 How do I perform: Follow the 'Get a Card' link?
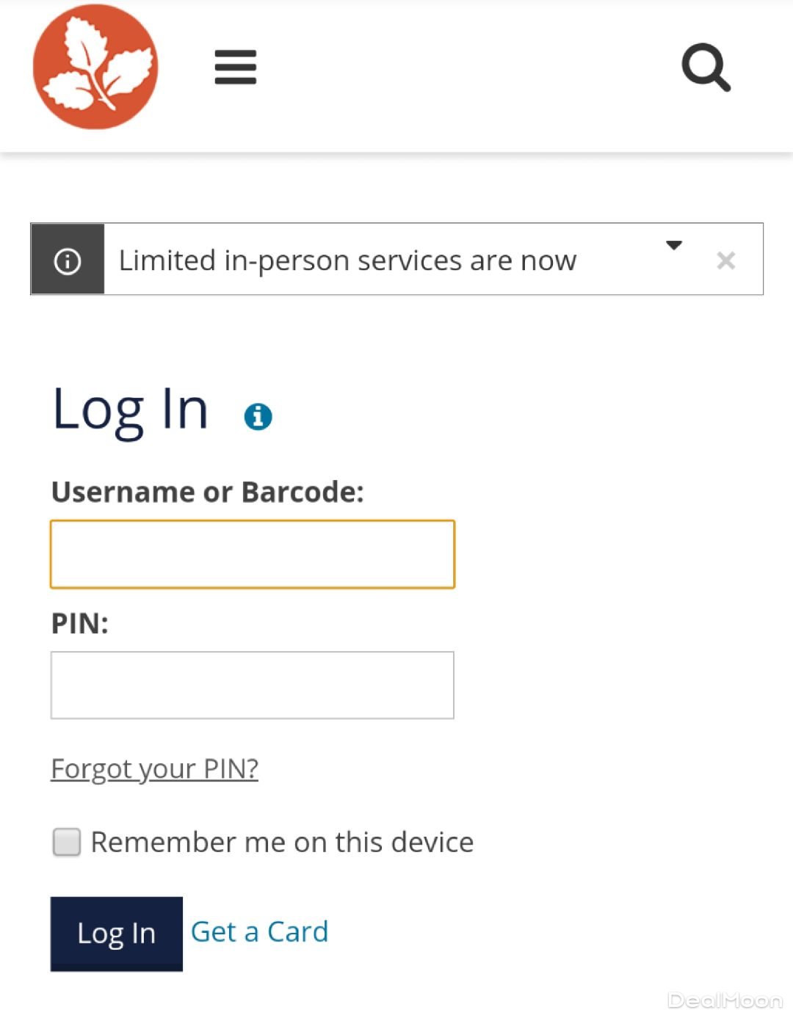[259, 931]
